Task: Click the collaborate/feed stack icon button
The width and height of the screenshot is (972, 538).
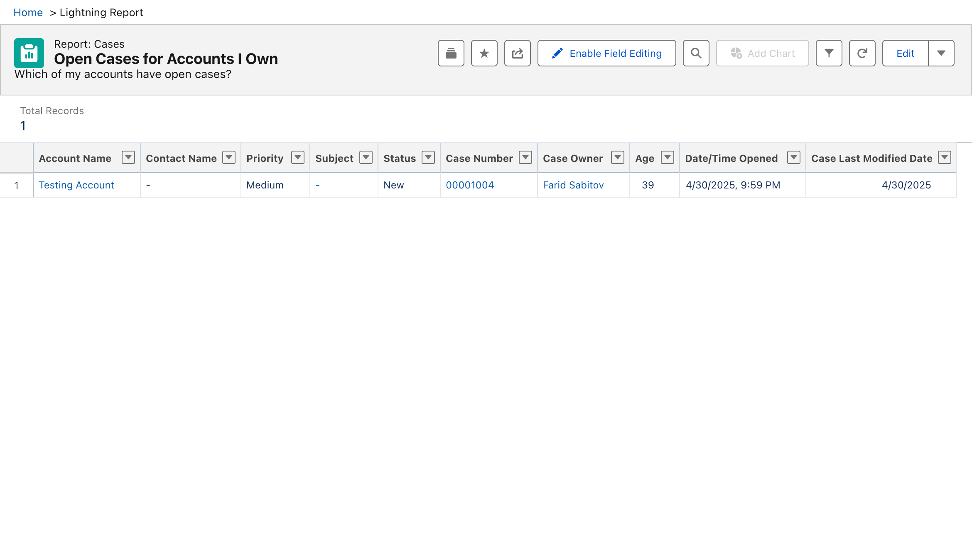Action: coord(451,53)
